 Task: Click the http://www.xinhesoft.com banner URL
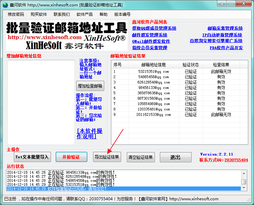coord(45,37)
